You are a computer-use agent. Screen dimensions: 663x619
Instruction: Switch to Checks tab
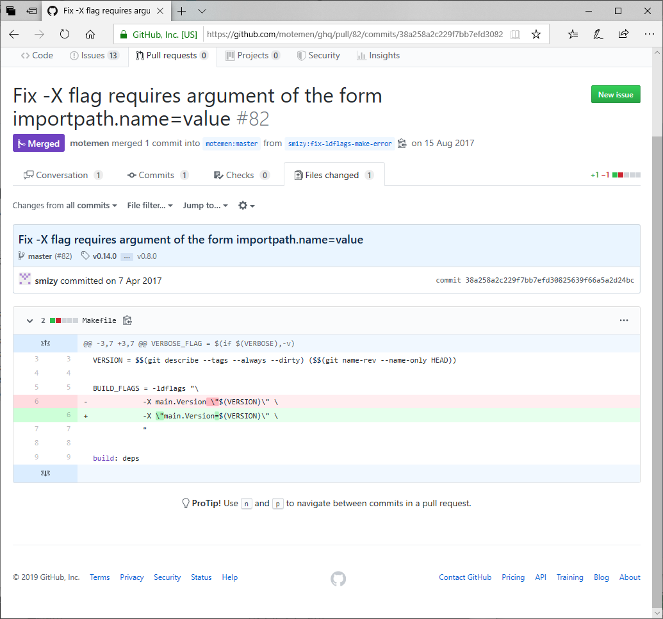pos(241,175)
